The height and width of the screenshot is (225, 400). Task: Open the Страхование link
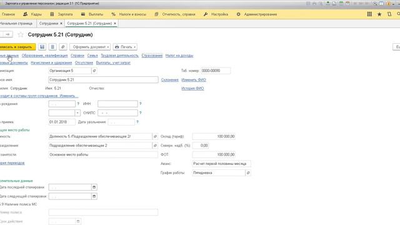[x=152, y=56]
